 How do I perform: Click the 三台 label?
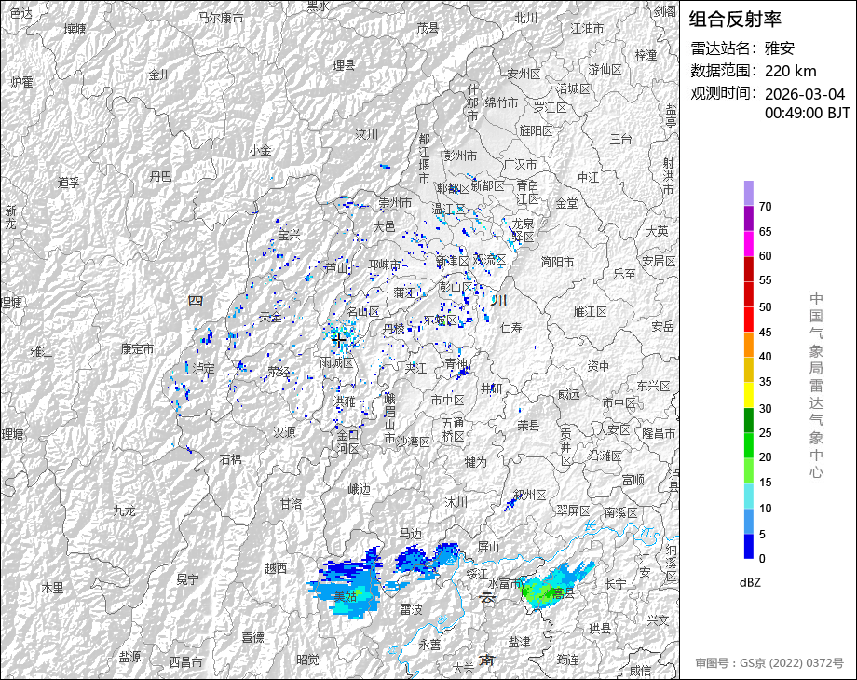621,140
